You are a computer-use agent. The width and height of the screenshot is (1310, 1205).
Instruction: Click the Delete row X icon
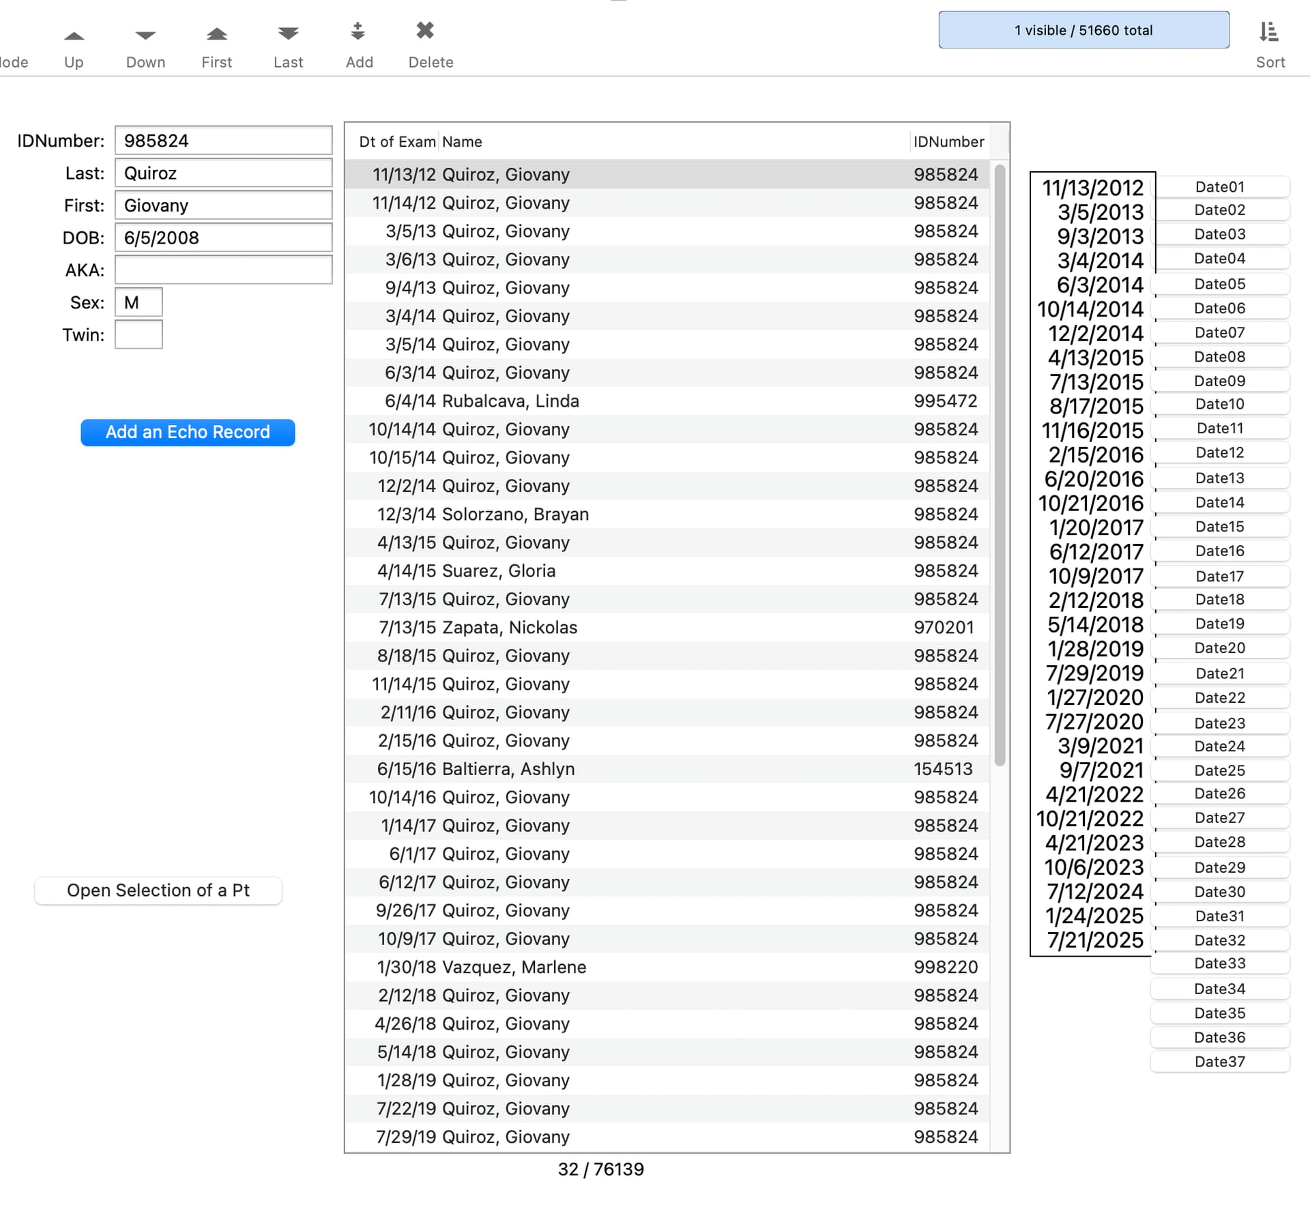(425, 30)
